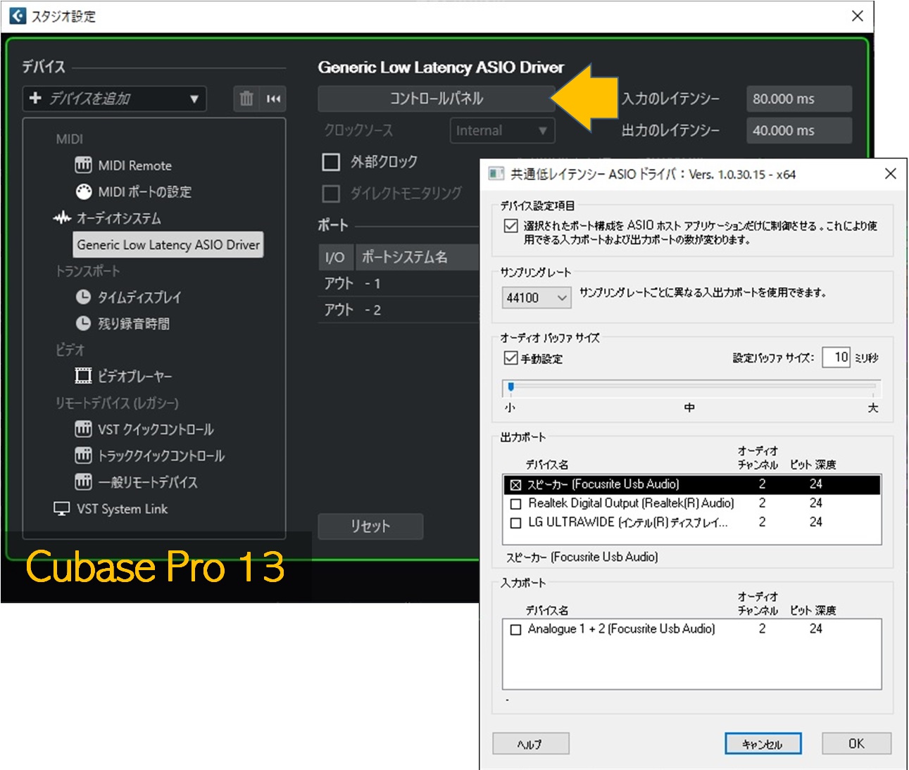
Task: Uncheck スピーカー (Focusrite Usb Audio) output port
Action: pos(515,485)
